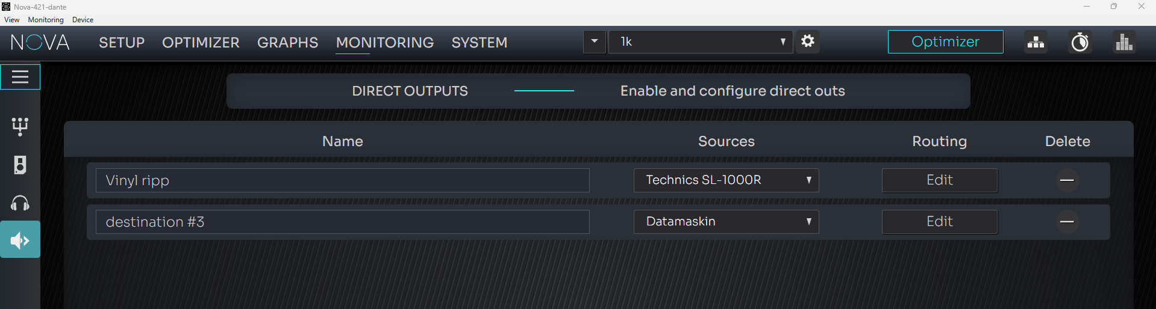1156x309 pixels.
Task: Open the headphones monitoring section
Action: 20,203
